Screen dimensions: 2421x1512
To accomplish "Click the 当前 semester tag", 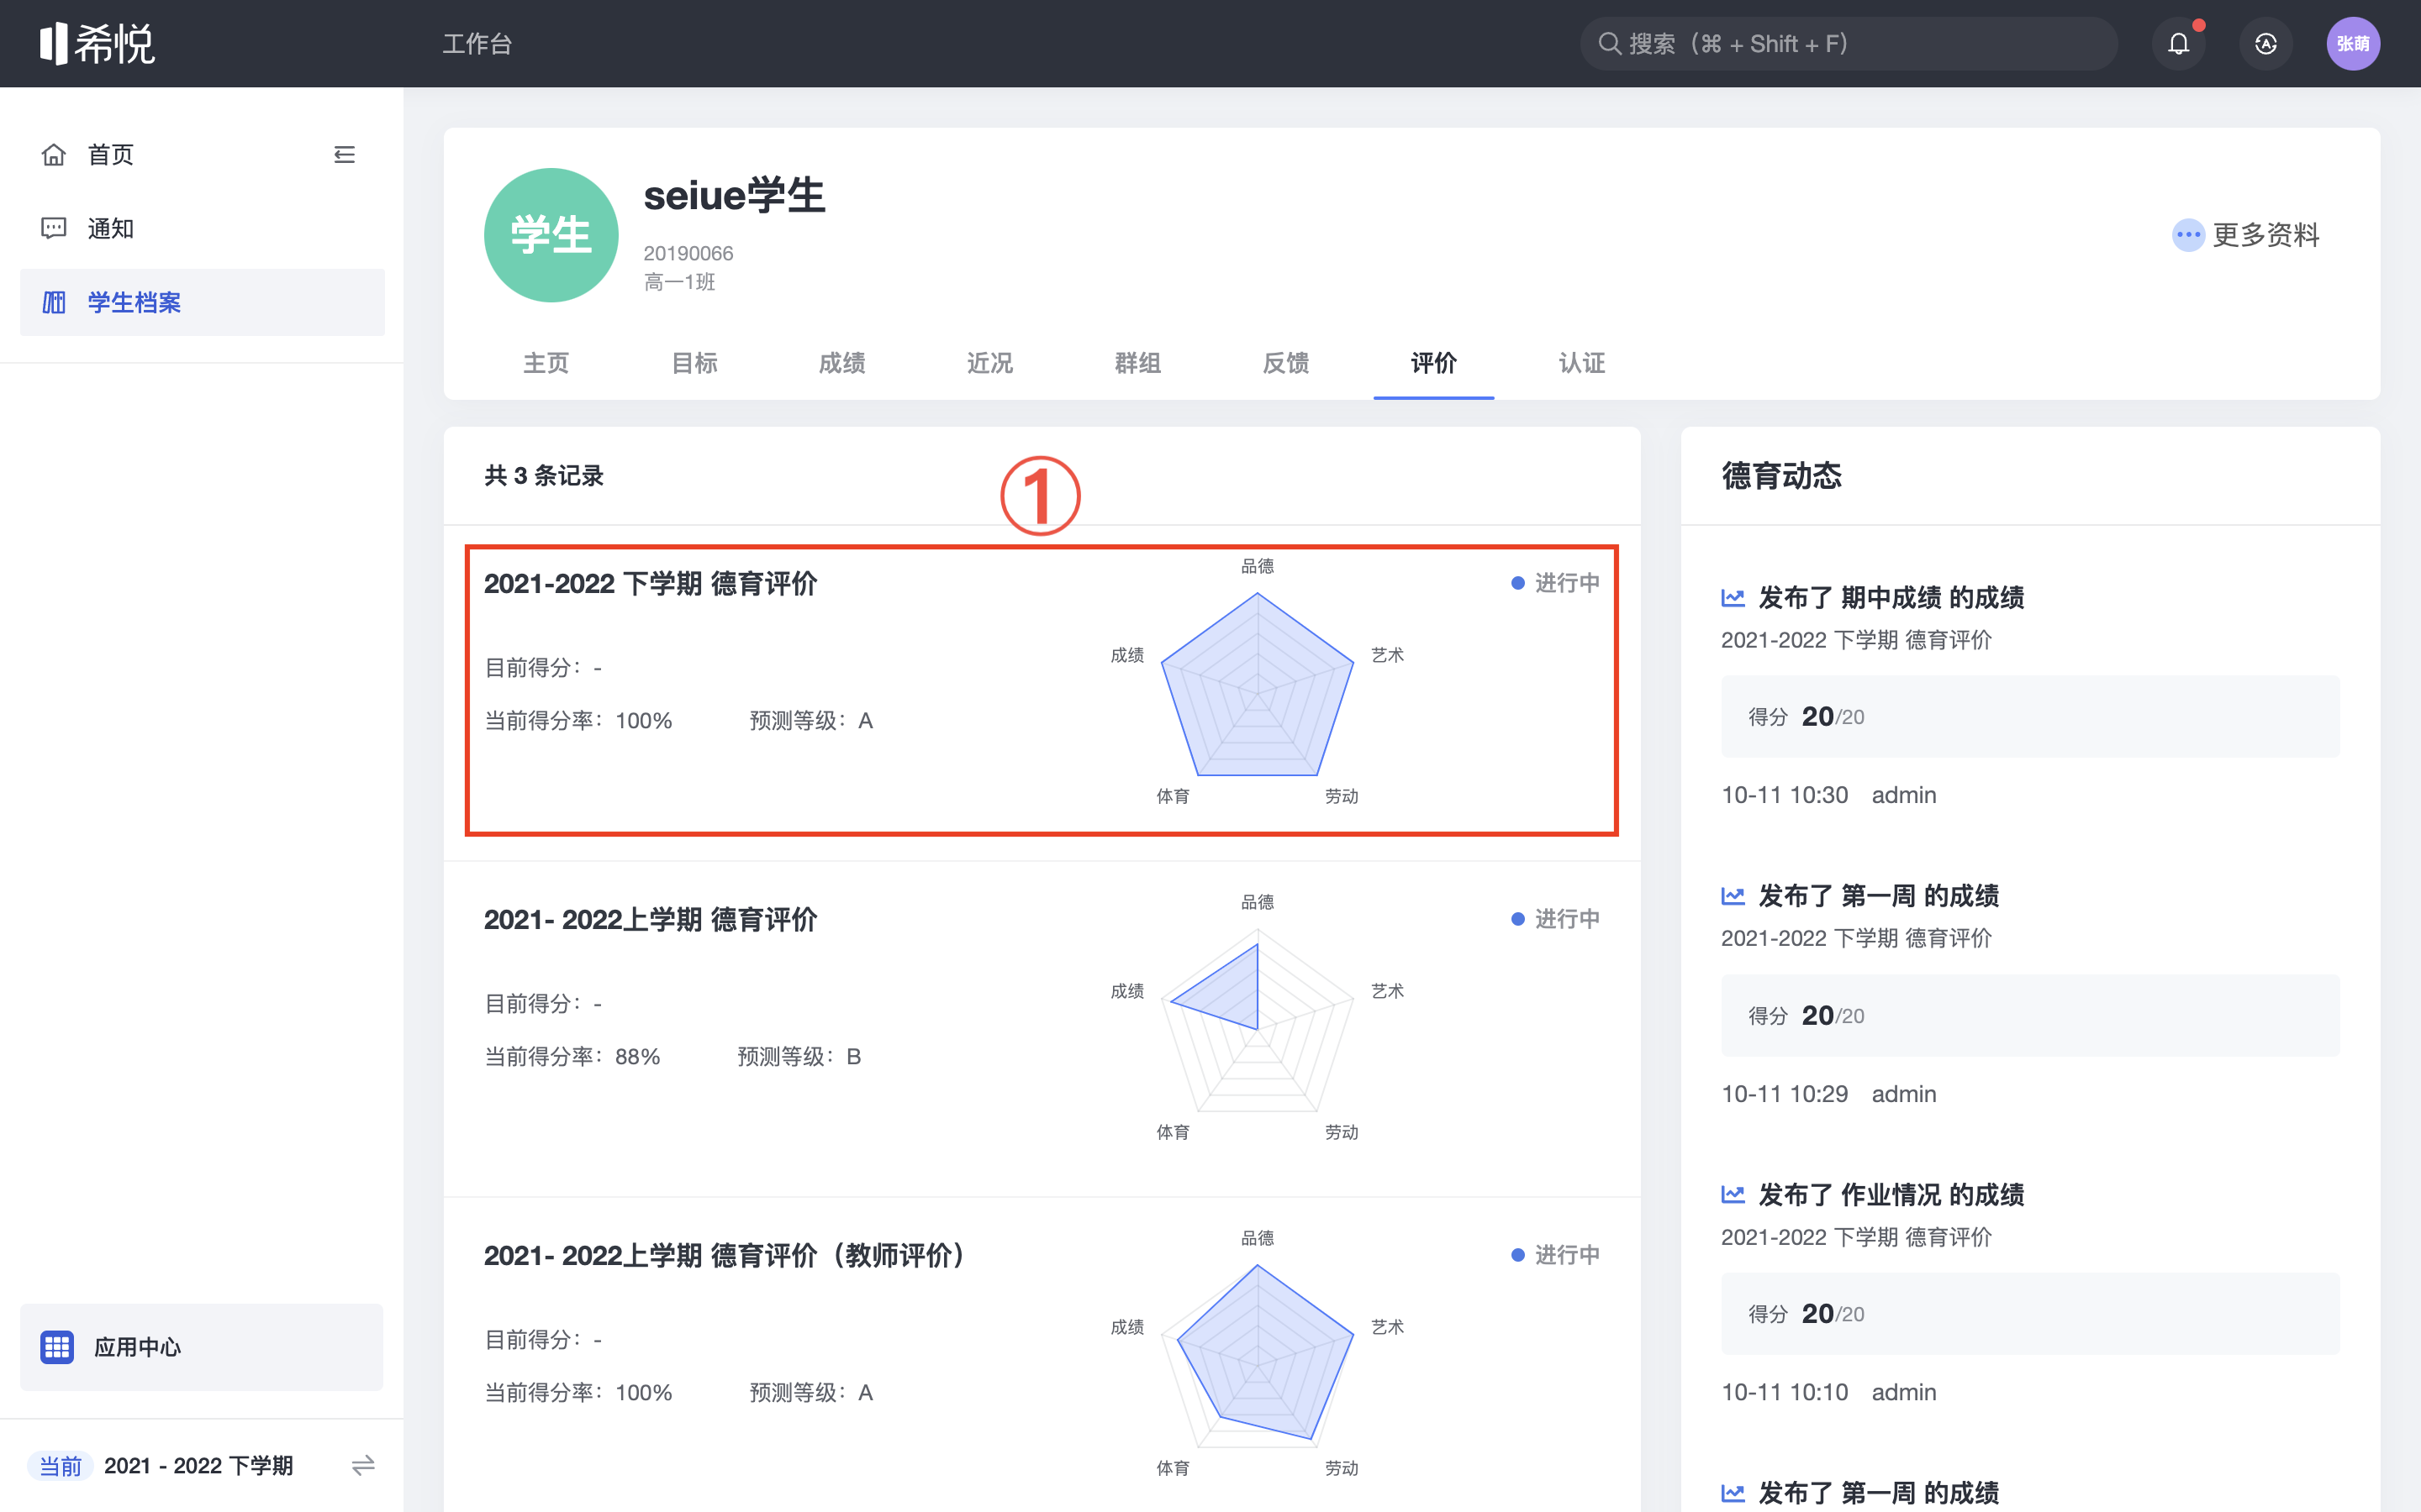I will point(60,1465).
